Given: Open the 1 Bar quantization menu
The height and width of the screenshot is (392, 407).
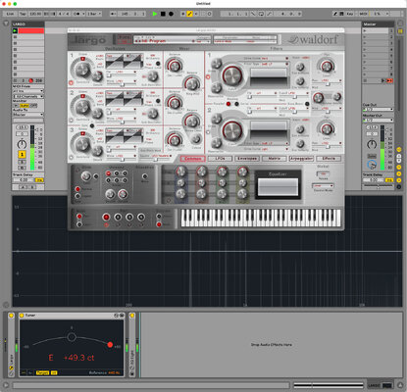Looking at the screenshot, I should pos(94,14).
